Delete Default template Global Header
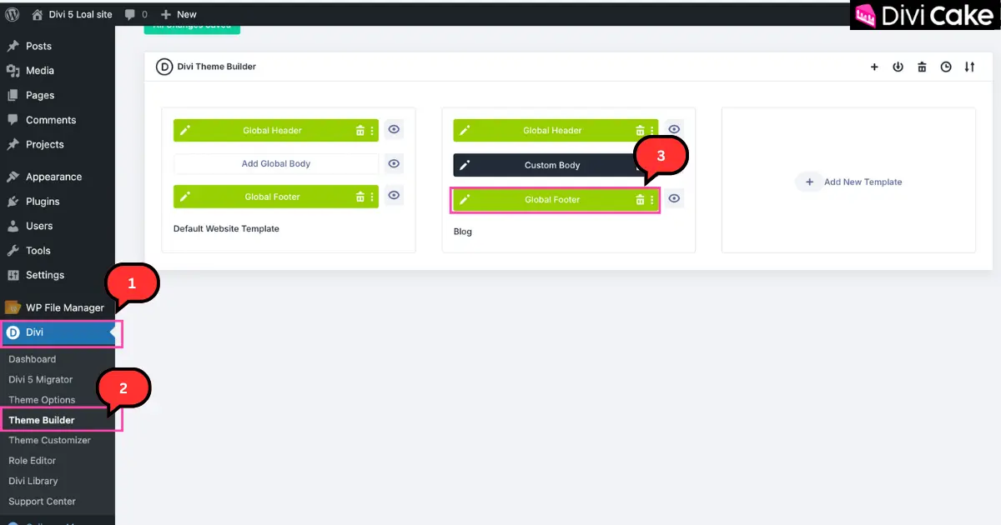Viewport: 1001px width, 525px height. pos(360,130)
